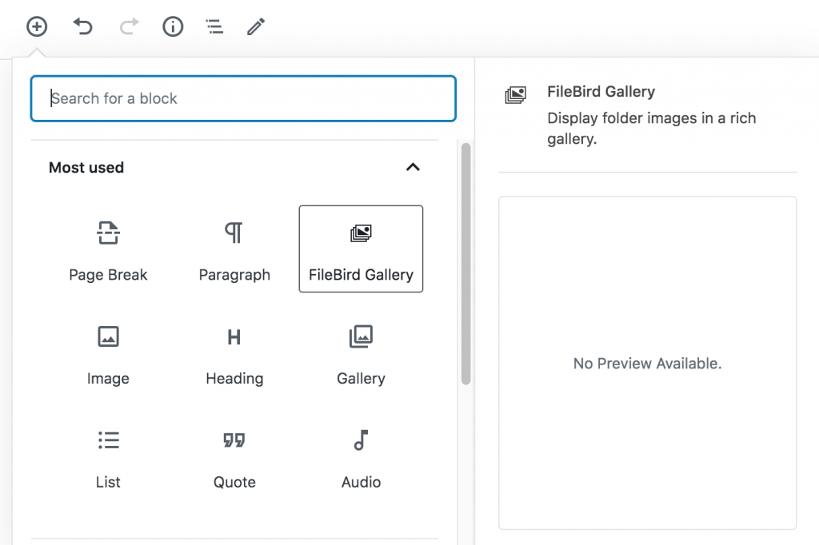Insert a Gallery block

coord(361,353)
